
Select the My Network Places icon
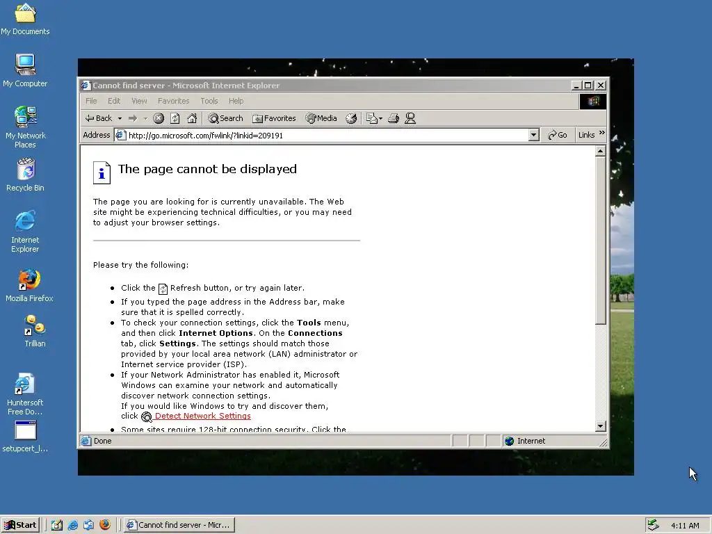tap(25, 127)
